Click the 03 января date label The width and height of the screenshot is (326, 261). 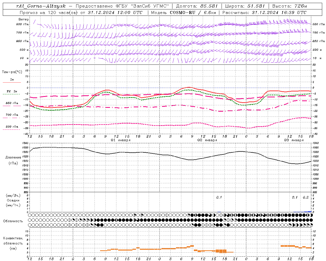pos(294,140)
